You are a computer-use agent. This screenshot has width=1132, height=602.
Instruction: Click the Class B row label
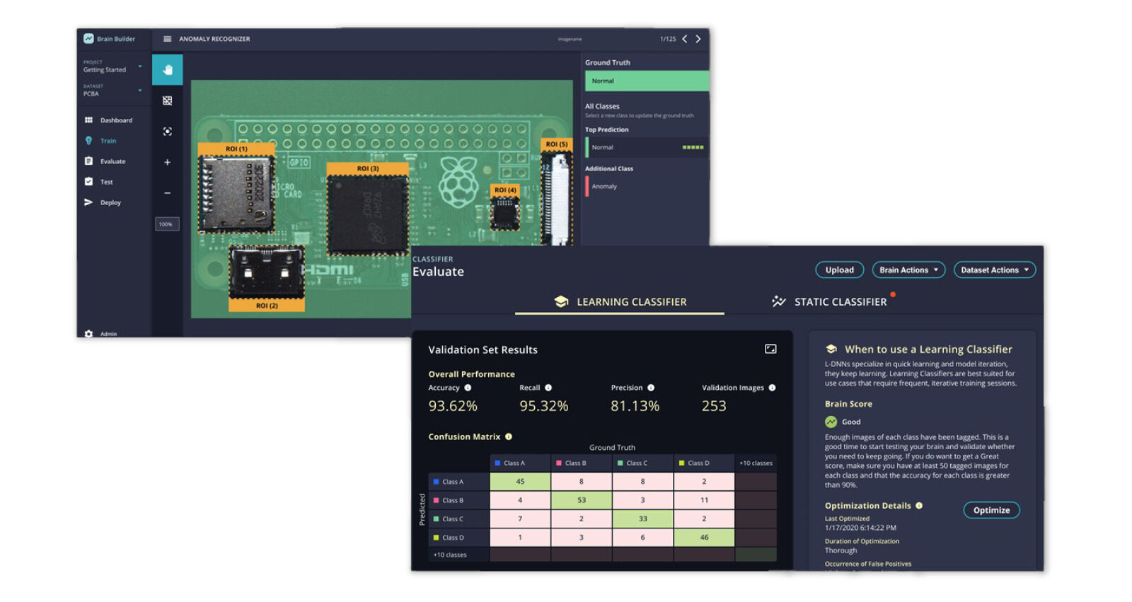click(458, 500)
